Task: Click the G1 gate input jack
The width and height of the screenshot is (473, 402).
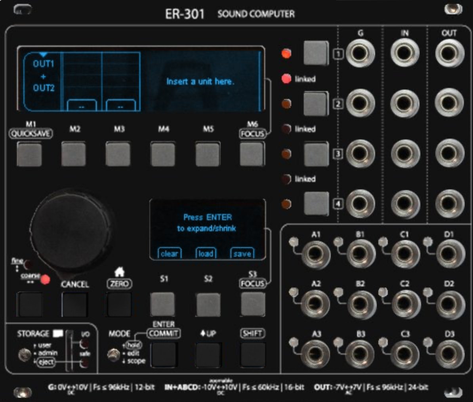Action: click(x=360, y=53)
